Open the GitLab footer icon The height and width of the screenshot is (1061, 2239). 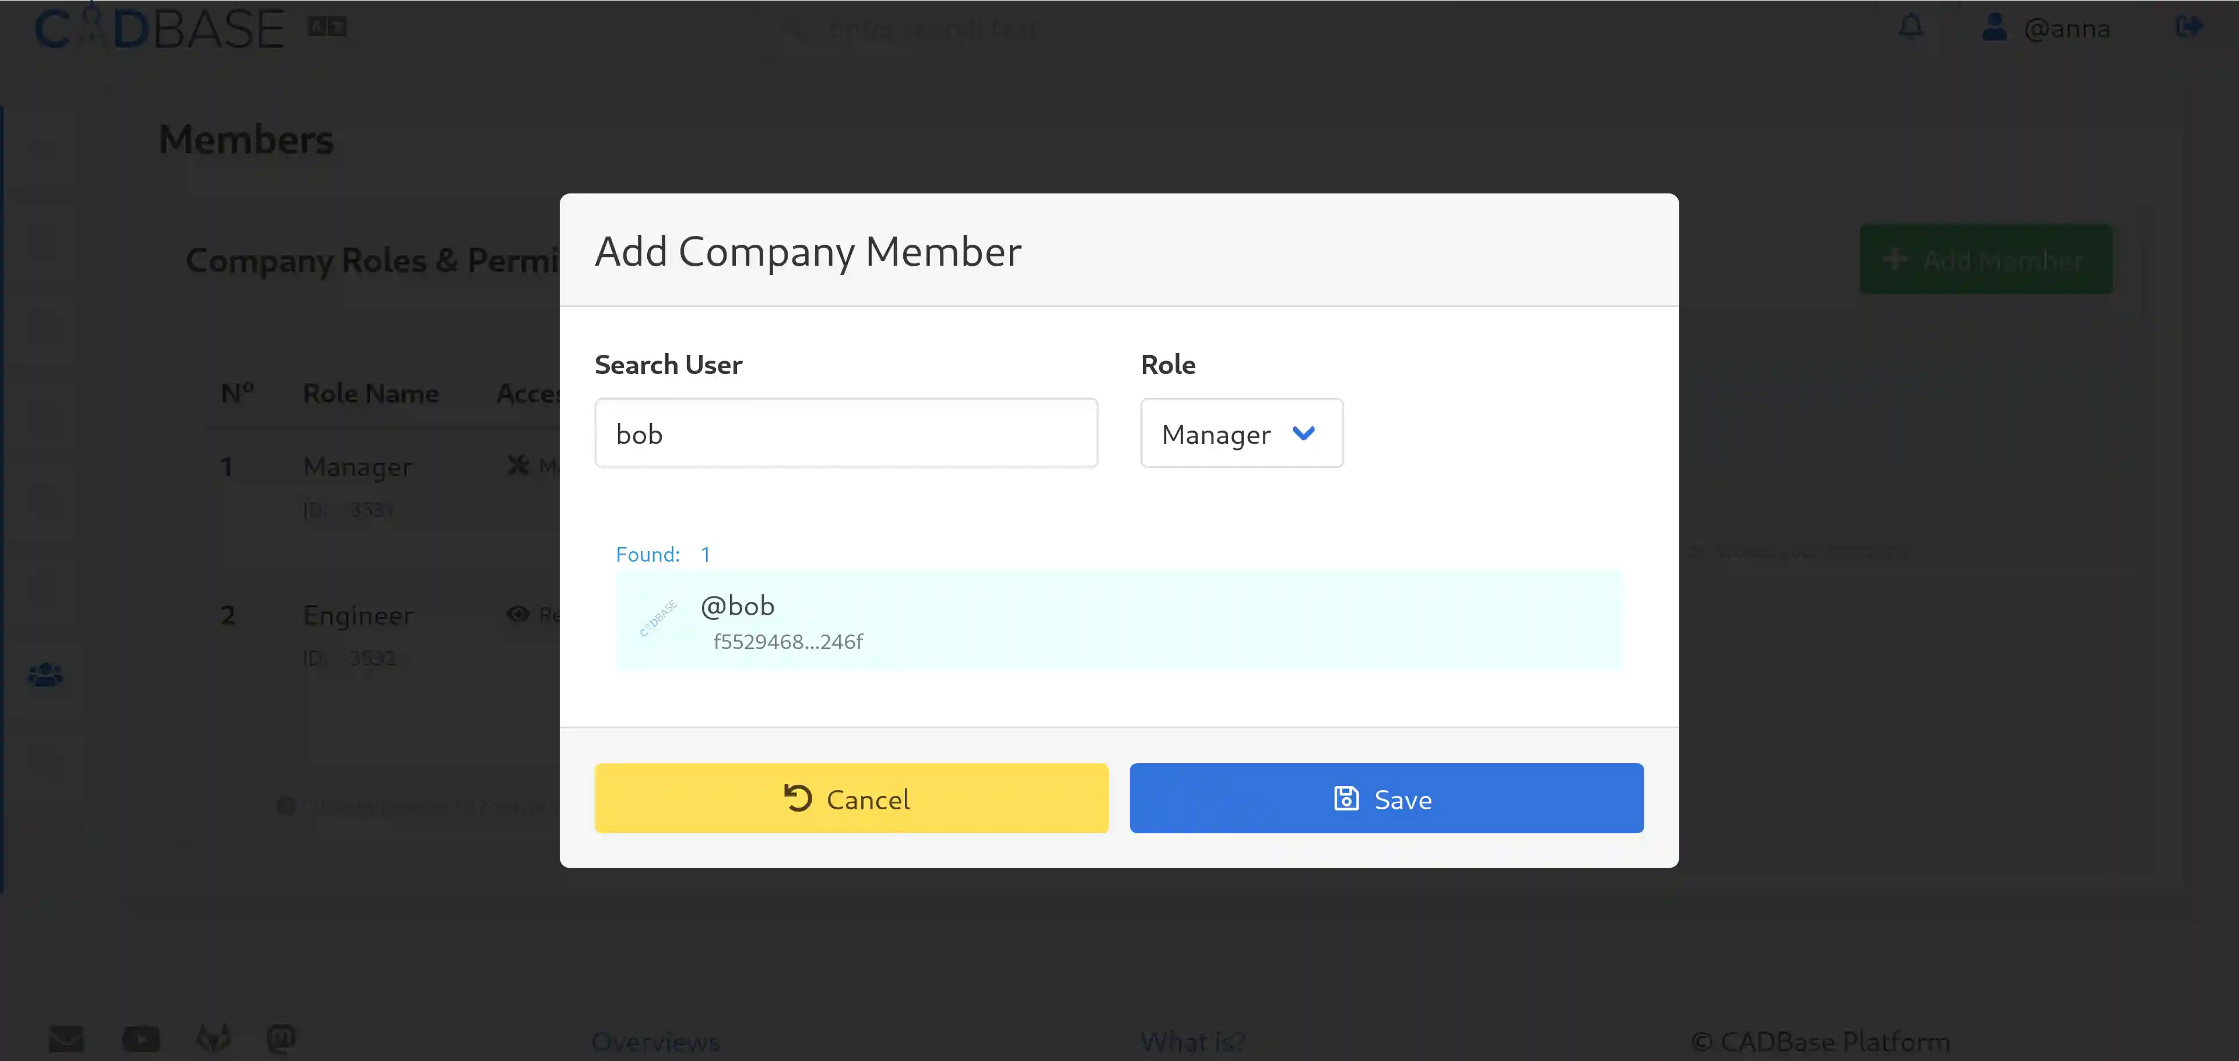coord(213,1038)
